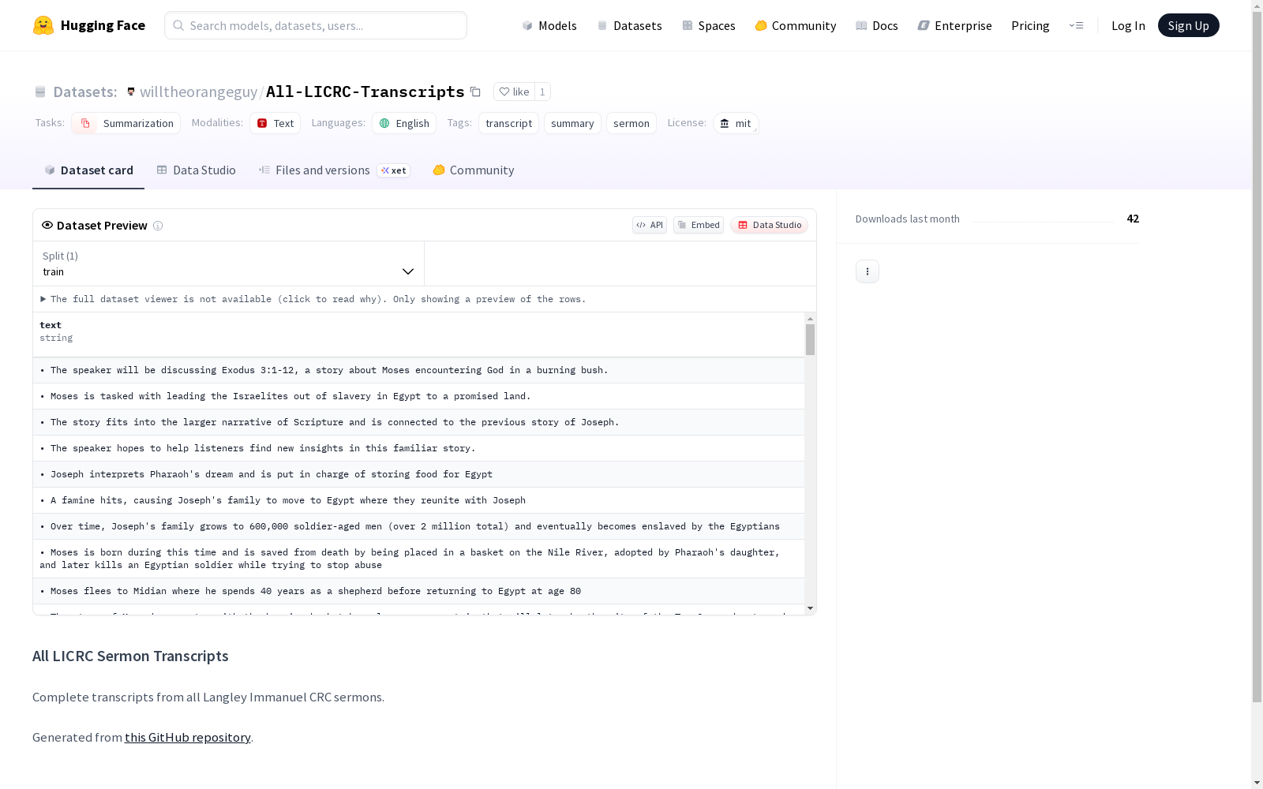Click row about speaker helping listeners find insights
1263x789 pixels.
418,448
